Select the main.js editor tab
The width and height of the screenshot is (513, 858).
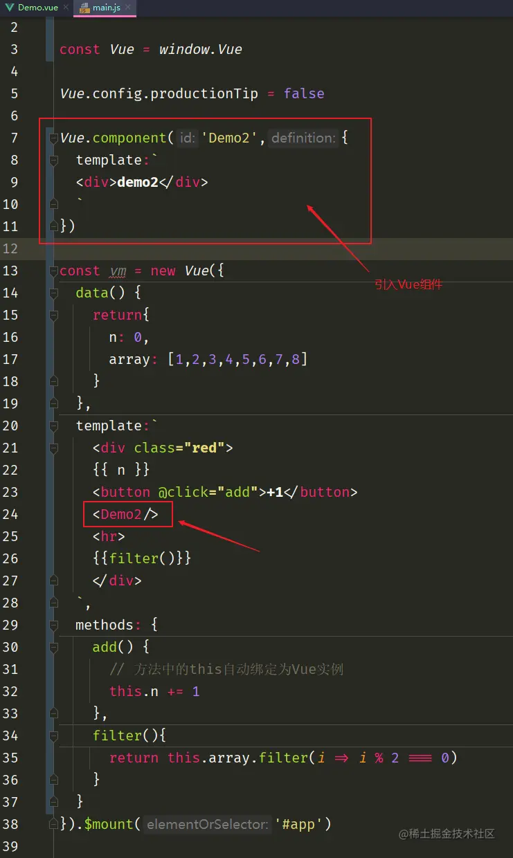tap(105, 8)
